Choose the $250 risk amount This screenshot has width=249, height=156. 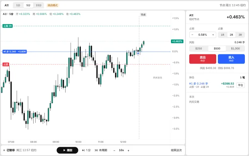pos(198,48)
